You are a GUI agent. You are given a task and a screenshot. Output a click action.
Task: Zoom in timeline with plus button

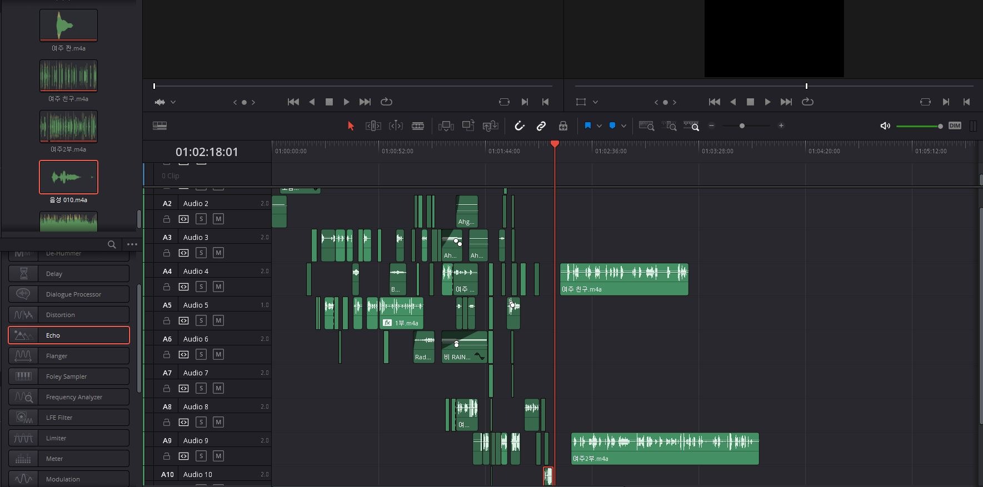(781, 126)
